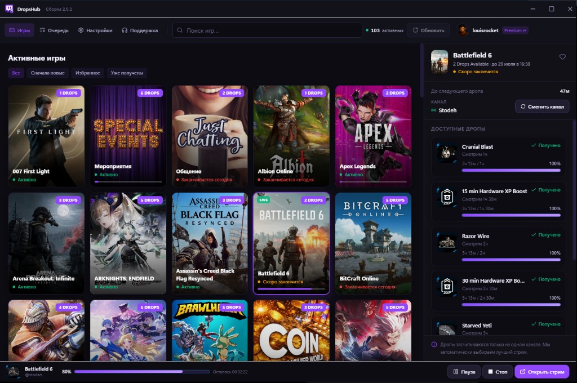Open the BitCraft Online game card
Image resolution: width=577 pixels, height=383 pixels.
click(373, 243)
